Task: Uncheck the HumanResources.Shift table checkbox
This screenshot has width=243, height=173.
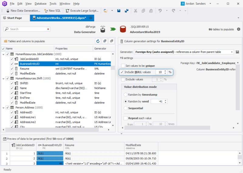Action: tap(7, 78)
